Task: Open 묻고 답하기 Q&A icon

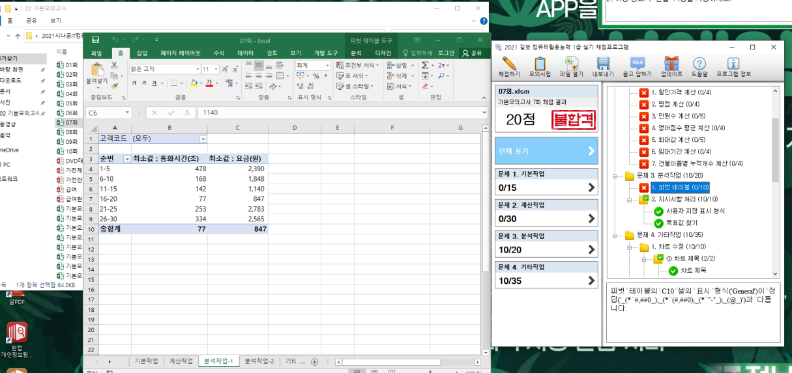Action: 637,64
